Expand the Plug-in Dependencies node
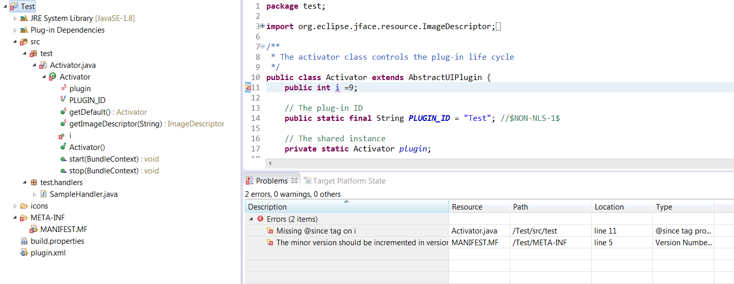 [15, 30]
